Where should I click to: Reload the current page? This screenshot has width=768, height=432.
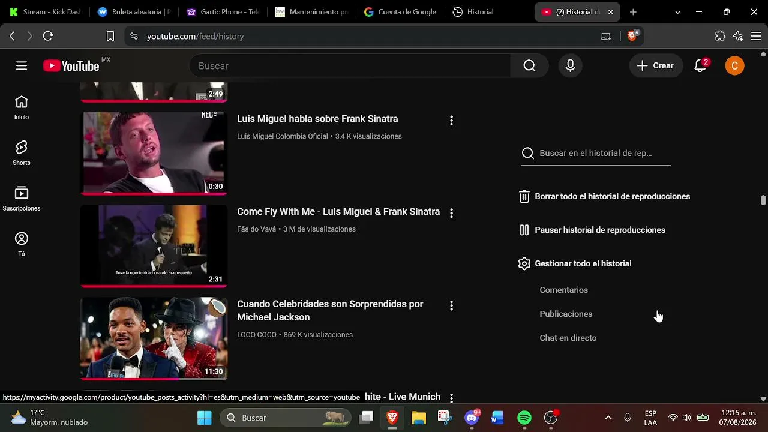pyautogui.click(x=48, y=37)
